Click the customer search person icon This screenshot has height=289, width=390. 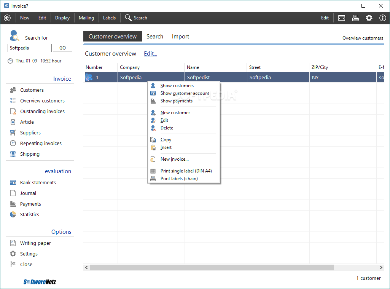pyautogui.click(x=14, y=35)
